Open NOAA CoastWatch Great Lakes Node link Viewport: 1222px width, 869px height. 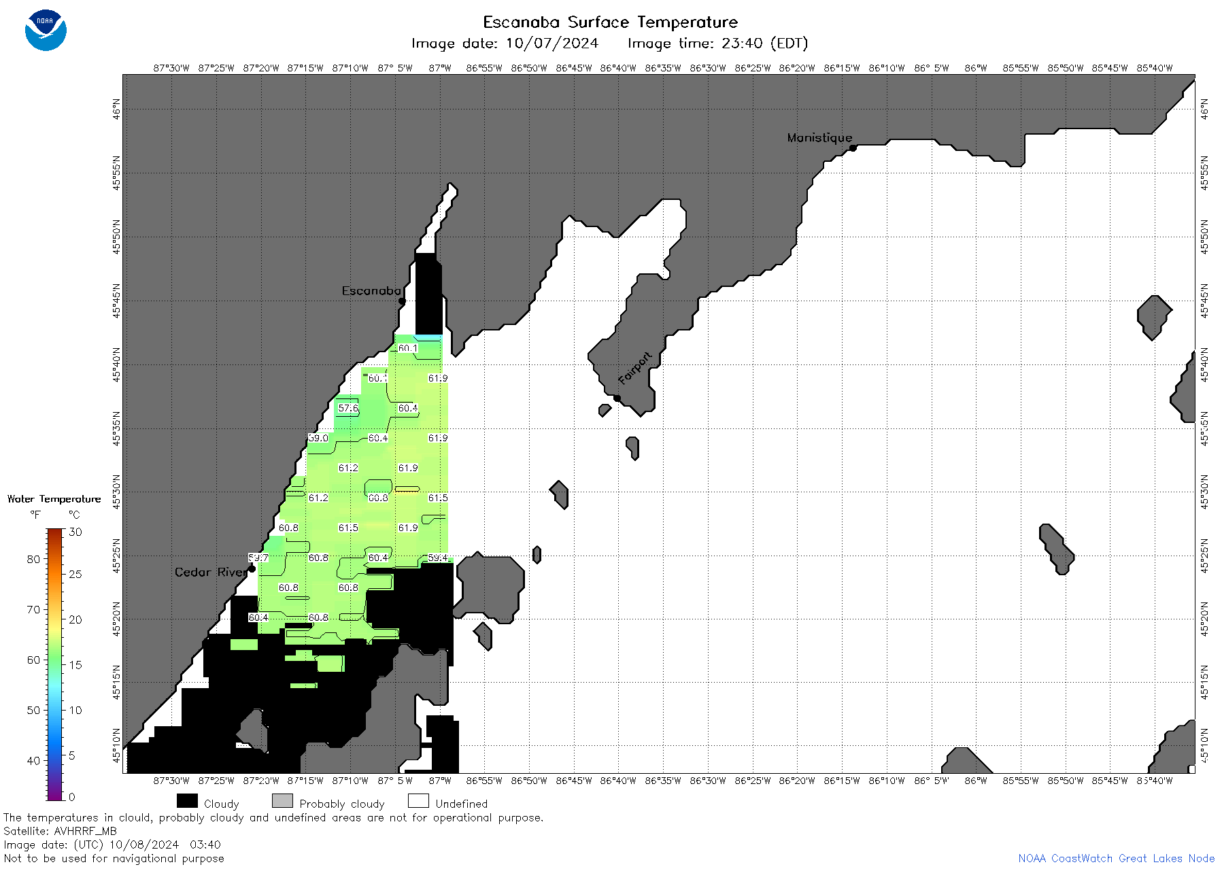(1117, 858)
